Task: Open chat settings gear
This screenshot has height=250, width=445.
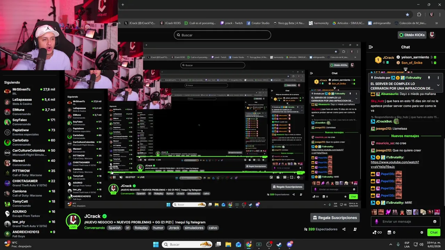Action: (x=422, y=233)
